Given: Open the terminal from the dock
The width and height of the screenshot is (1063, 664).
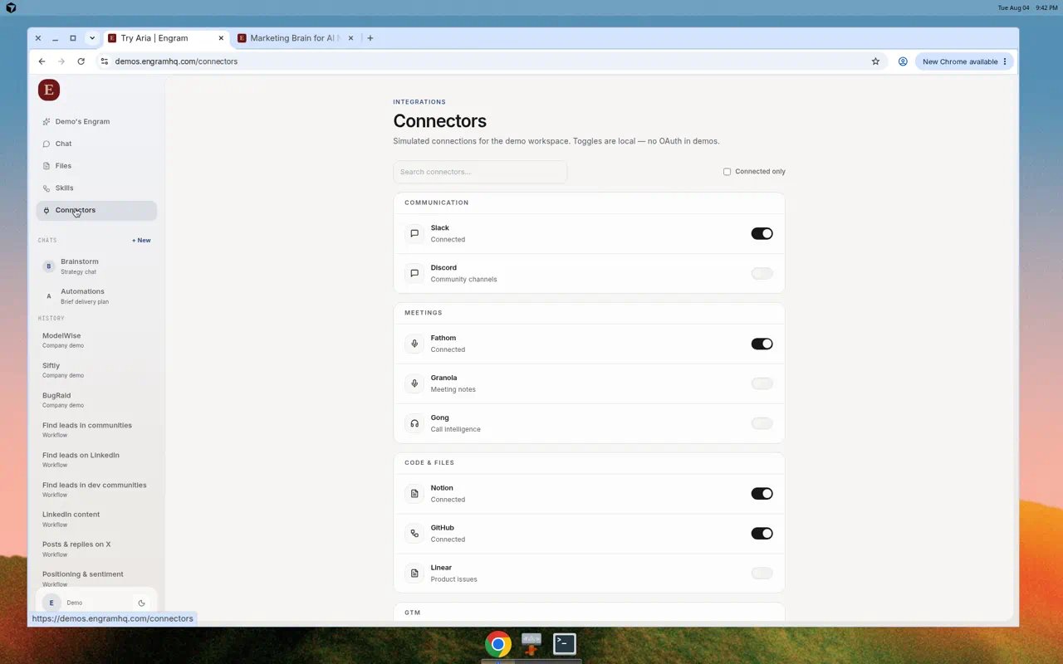Looking at the screenshot, I should point(565,643).
